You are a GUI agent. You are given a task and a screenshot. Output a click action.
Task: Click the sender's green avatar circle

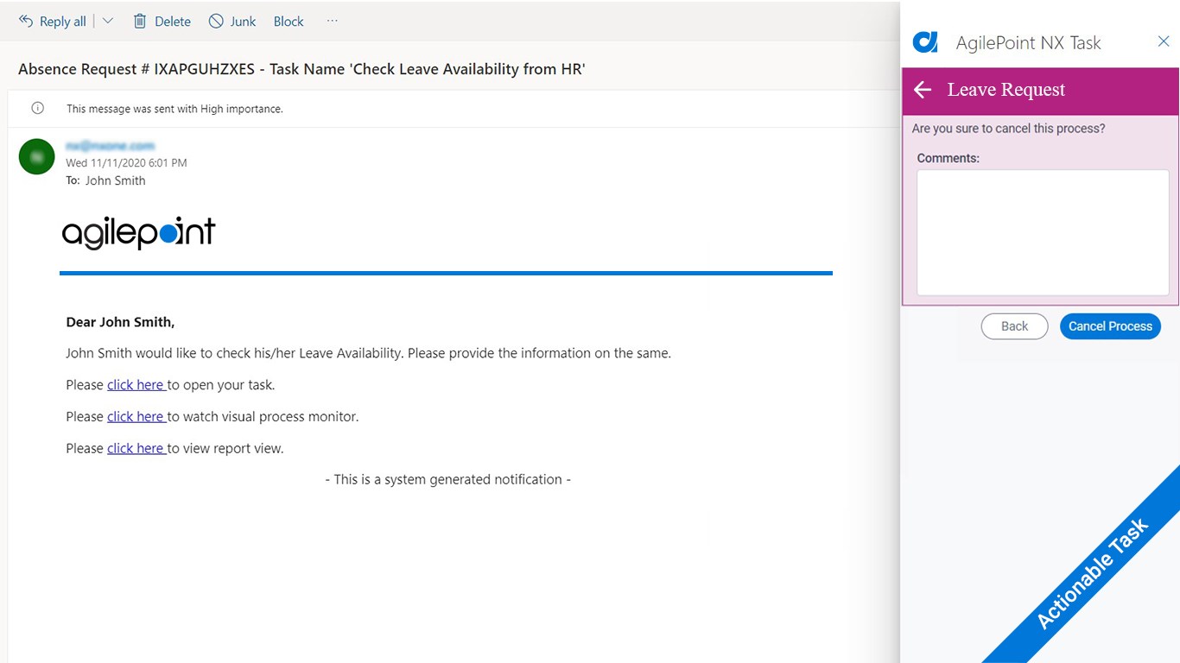click(x=36, y=156)
